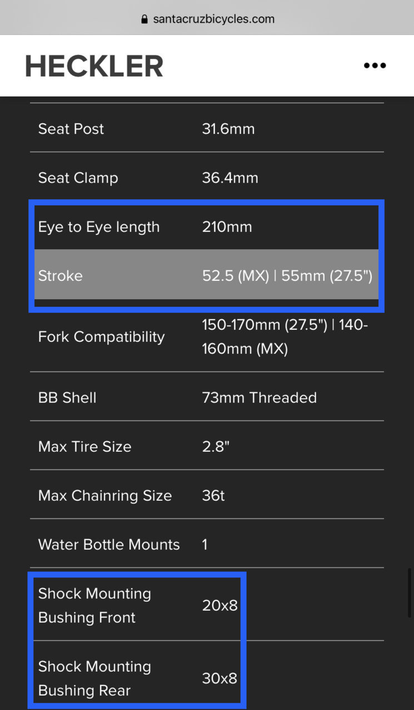Tap the Shock Mounting Bushing Front 20x8 value

[220, 605]
